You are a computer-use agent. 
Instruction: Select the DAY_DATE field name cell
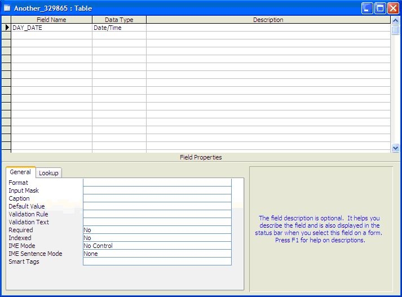[x=51, y=28]
